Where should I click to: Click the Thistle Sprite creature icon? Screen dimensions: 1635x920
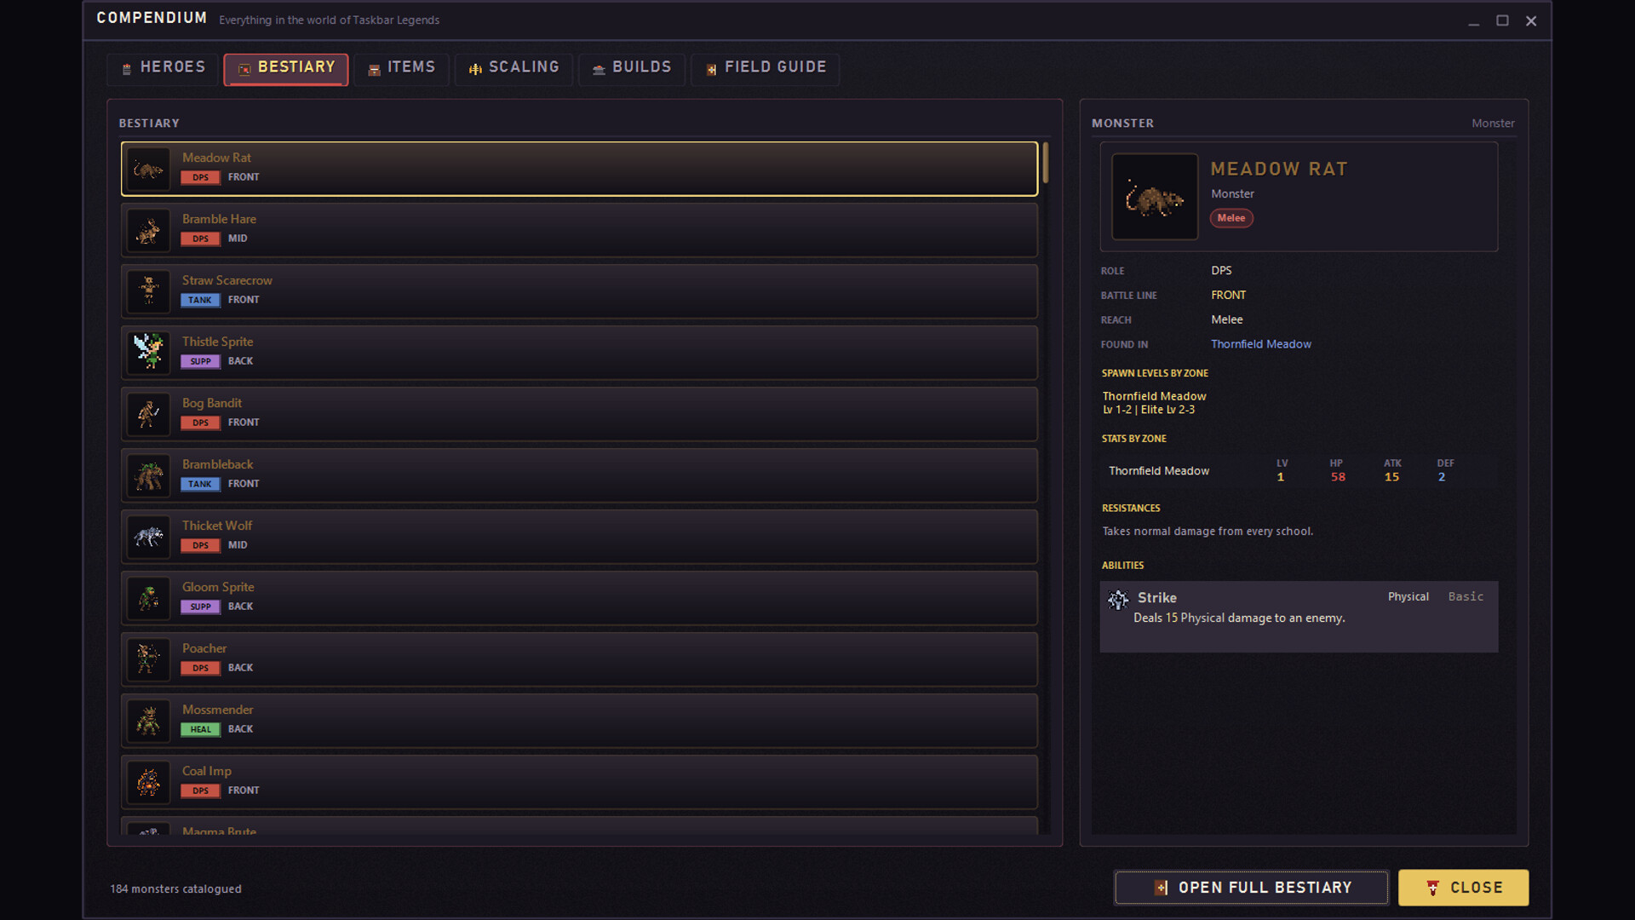(x=149, y=354)
